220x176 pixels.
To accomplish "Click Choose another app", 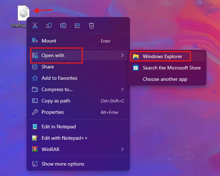I will [167, 79].
